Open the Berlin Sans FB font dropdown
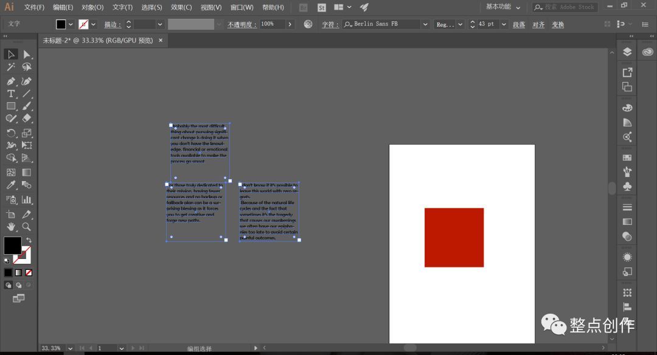This screenshot has height=355, width=657. point(425,24)
